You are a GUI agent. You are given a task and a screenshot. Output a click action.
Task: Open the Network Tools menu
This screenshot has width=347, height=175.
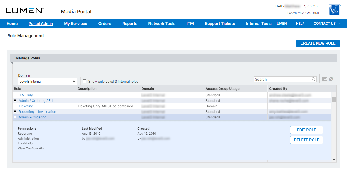point(162,24)
